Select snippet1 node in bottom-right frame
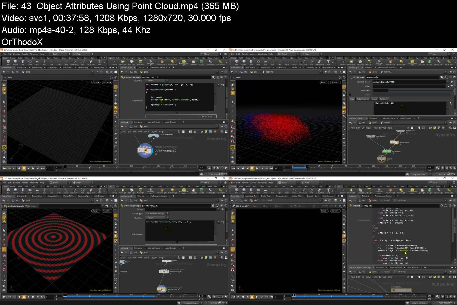457x305 pixels. [401, 290]
